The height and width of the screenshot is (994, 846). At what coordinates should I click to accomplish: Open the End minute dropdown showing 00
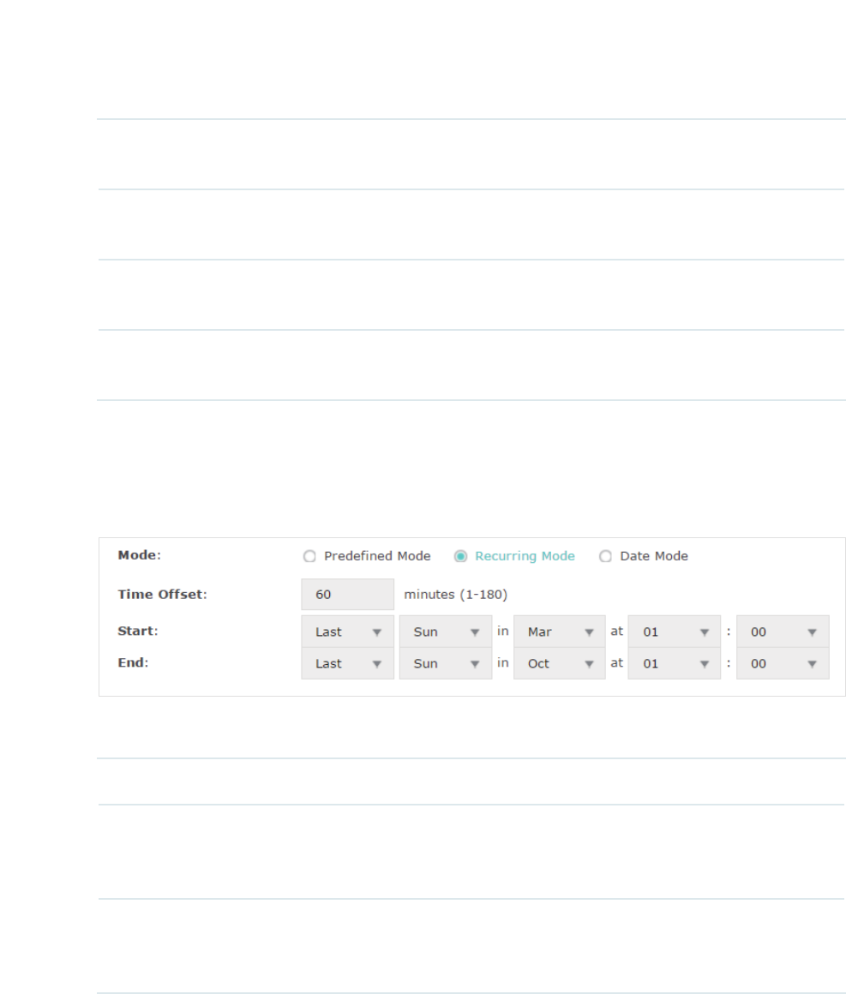click(783, 663)
